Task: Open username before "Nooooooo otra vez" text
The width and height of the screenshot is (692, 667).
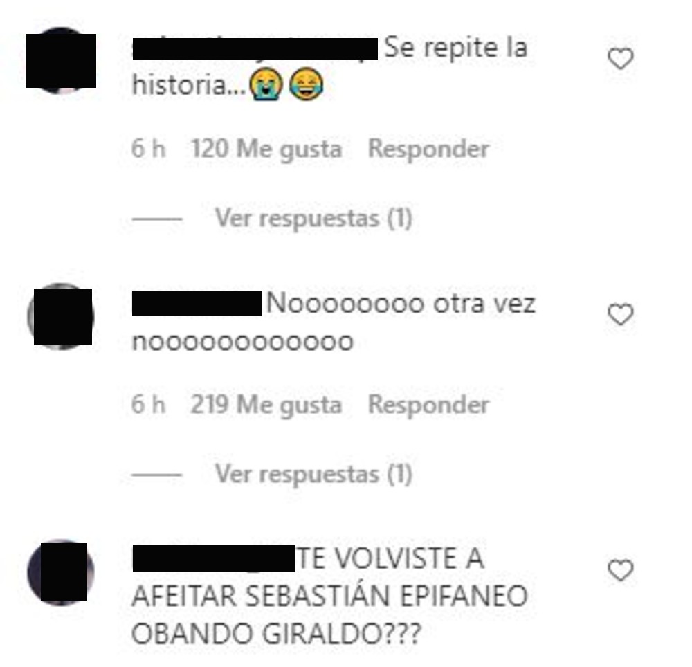Action: coord(197,303)
